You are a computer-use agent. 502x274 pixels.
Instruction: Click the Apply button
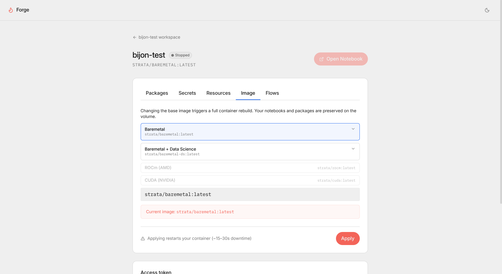[348, 239]
